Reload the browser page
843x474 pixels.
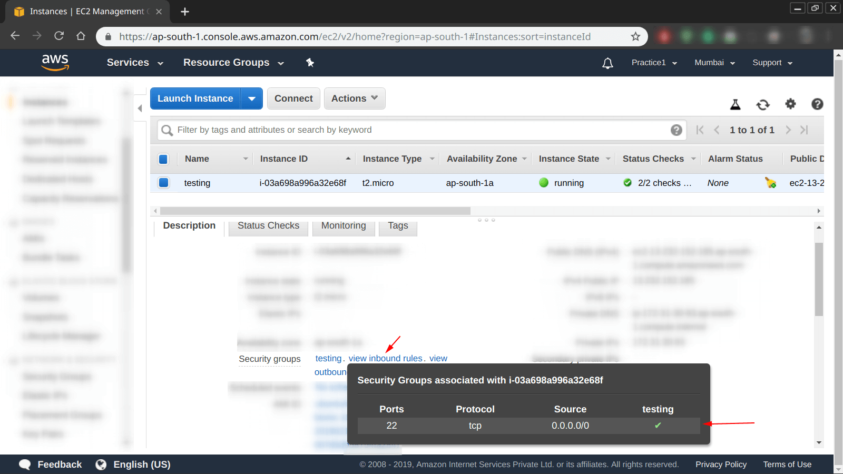tap(59, 36)
